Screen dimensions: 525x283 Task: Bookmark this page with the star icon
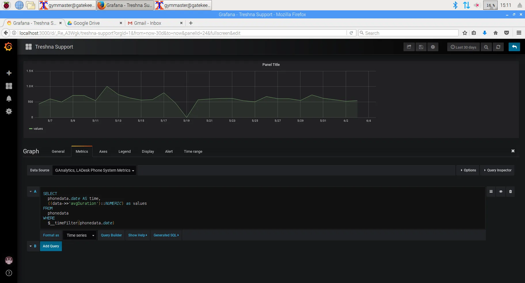[465, 33]
